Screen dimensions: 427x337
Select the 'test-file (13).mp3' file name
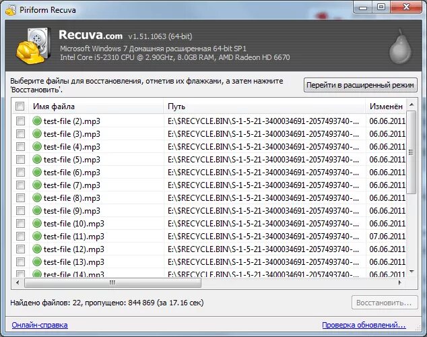click(74, 262)
